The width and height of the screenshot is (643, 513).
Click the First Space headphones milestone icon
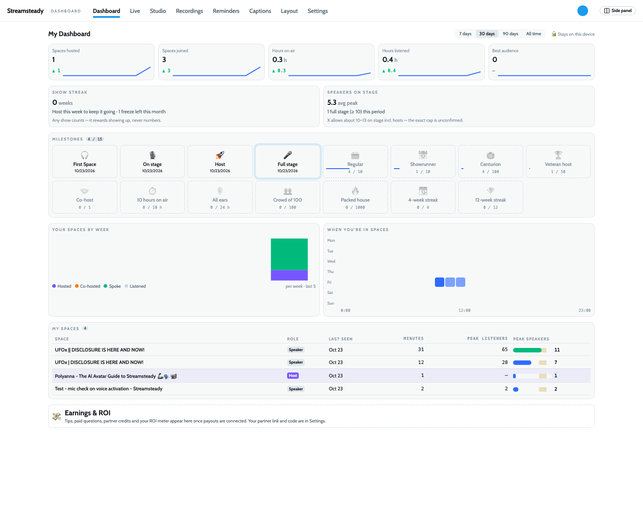pyautogui.click(x=84, y=155)
